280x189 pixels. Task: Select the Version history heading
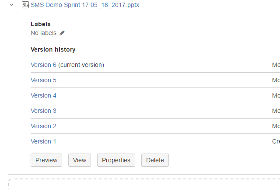53,49
